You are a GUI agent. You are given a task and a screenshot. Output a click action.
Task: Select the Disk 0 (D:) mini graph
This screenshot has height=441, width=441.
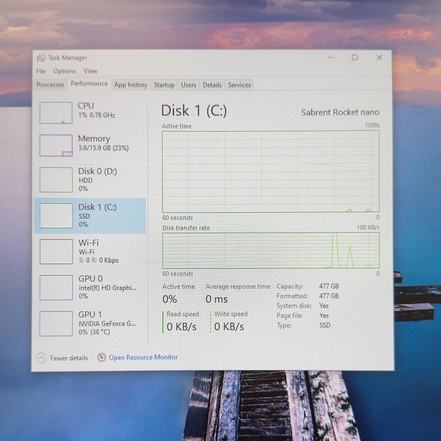56,180
